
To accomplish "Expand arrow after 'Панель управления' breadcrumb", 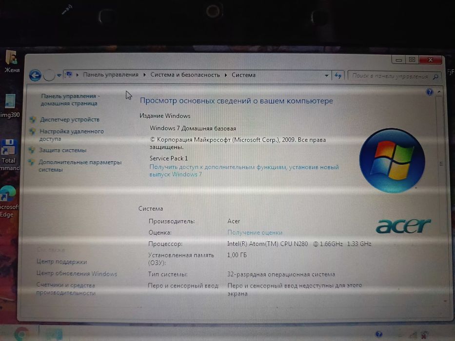I will pyautogui.click(x=144, y=75).
